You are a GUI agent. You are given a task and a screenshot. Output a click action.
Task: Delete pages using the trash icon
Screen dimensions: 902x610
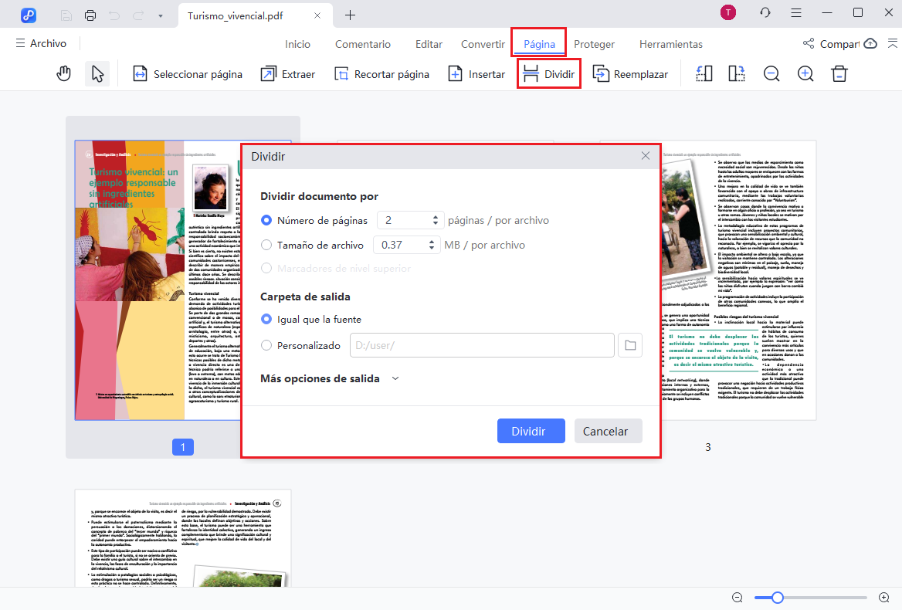point(839,73)
